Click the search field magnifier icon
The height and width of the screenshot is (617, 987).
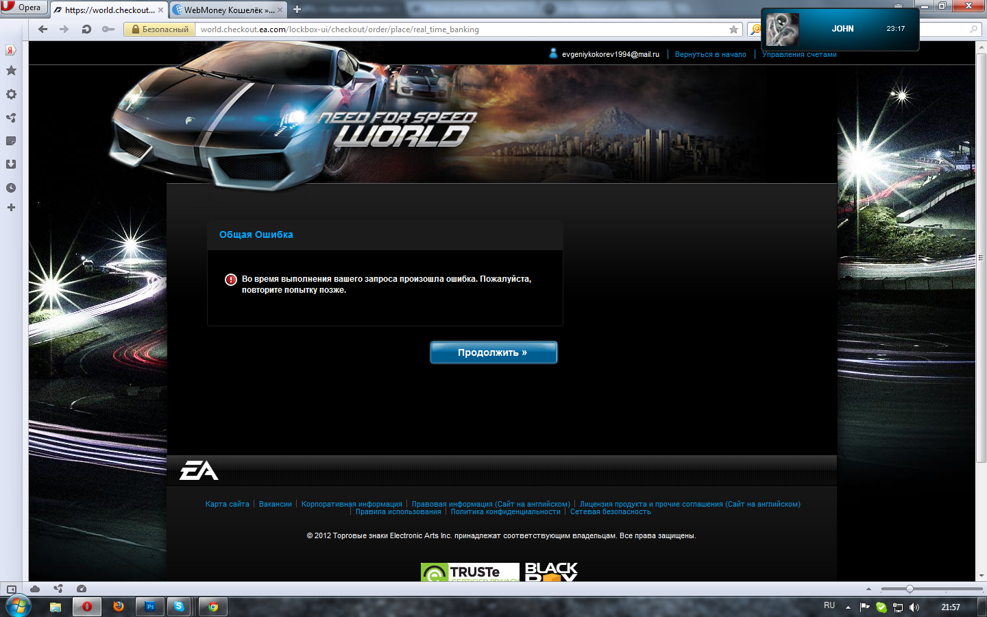coord(973,29)
